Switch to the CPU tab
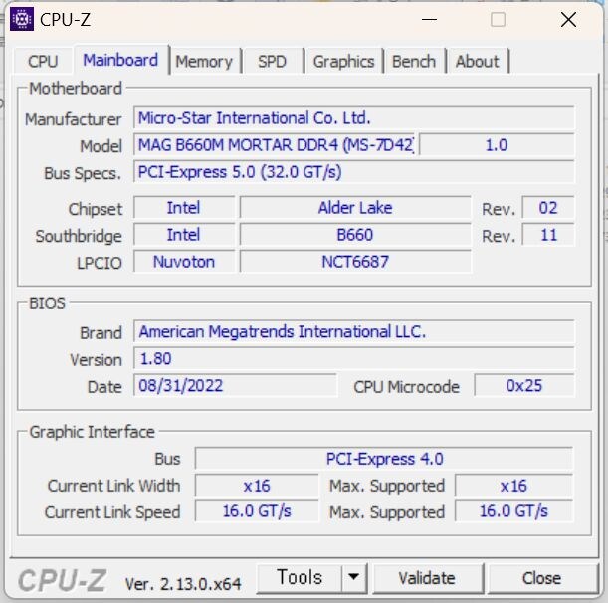 coord(43,61)
